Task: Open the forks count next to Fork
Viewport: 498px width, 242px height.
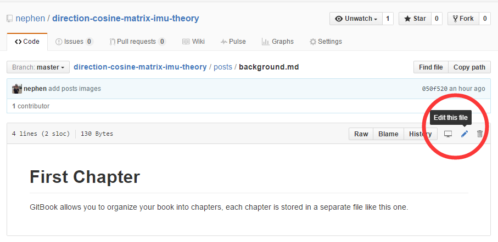Action: click(485, 19)
